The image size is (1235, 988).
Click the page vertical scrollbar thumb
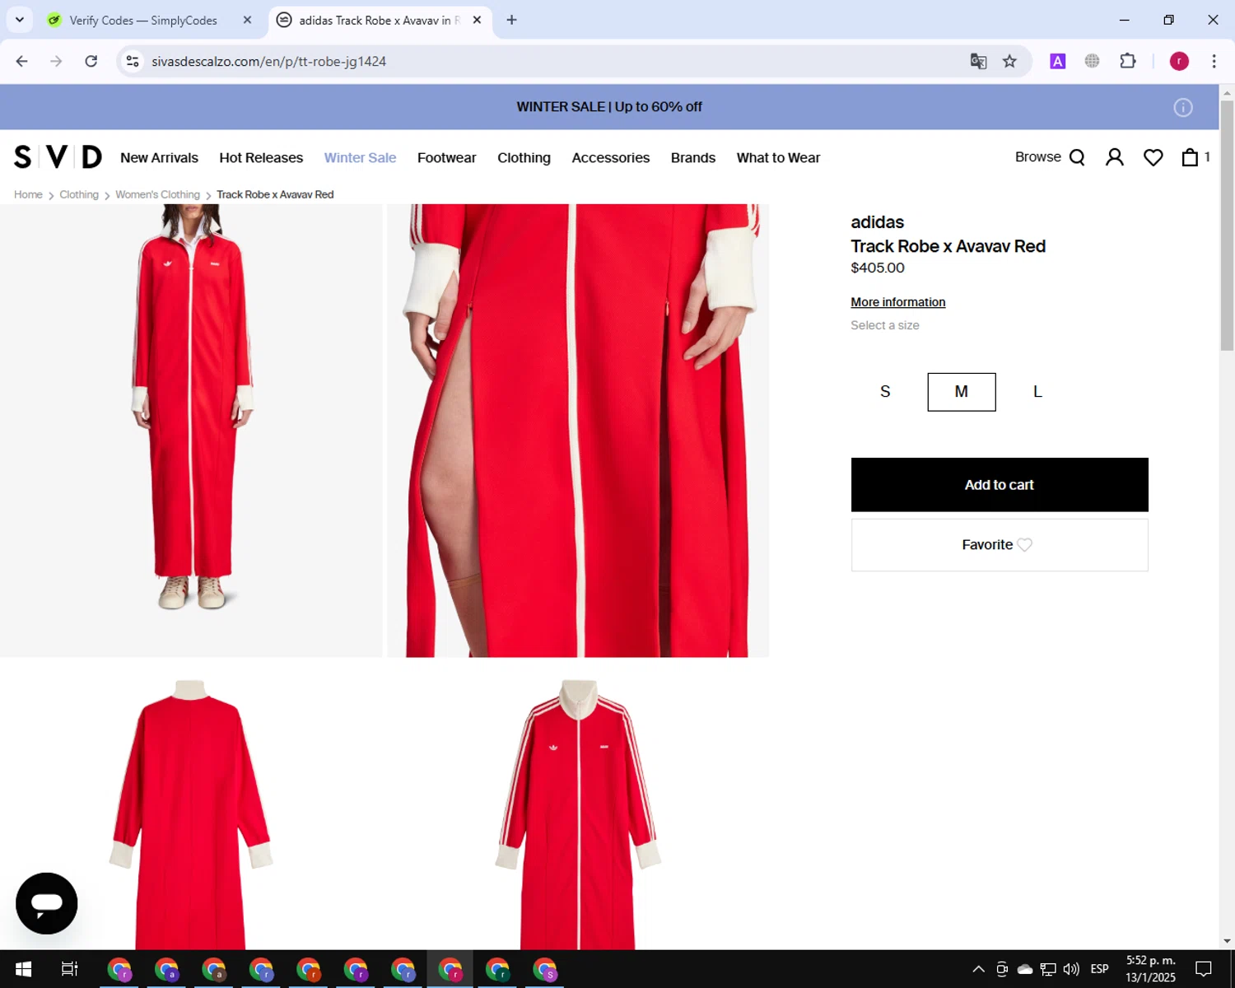pos(1227,225)
